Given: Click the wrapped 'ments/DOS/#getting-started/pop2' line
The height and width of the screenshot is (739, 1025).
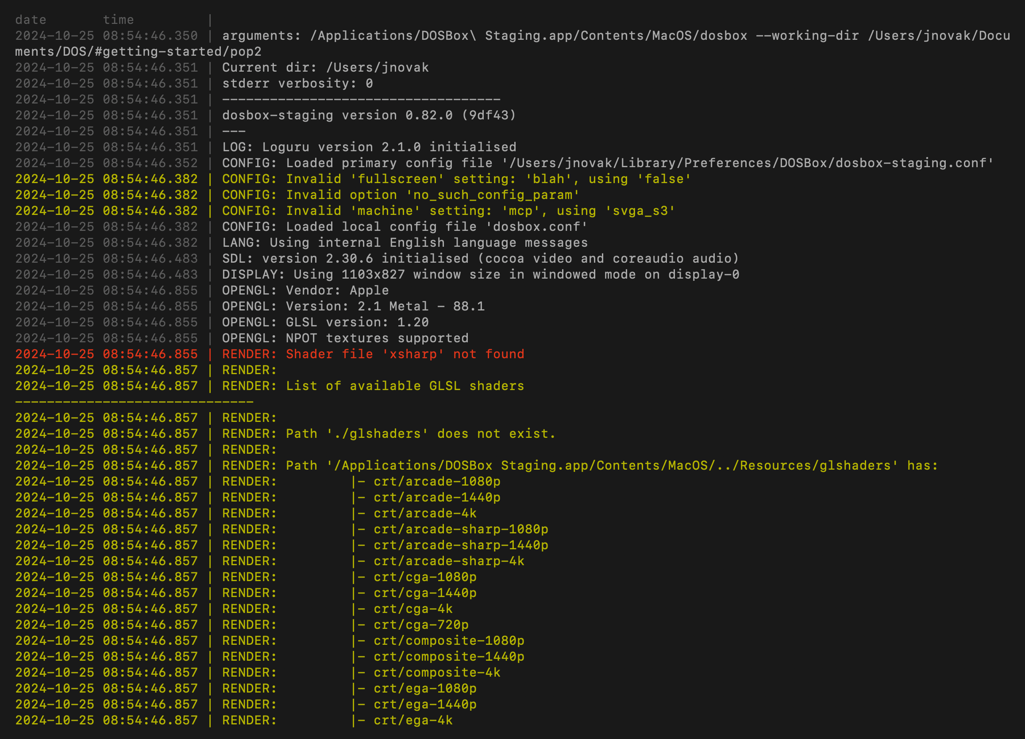Looking at the screenshot, I should (x=138, y=52).
